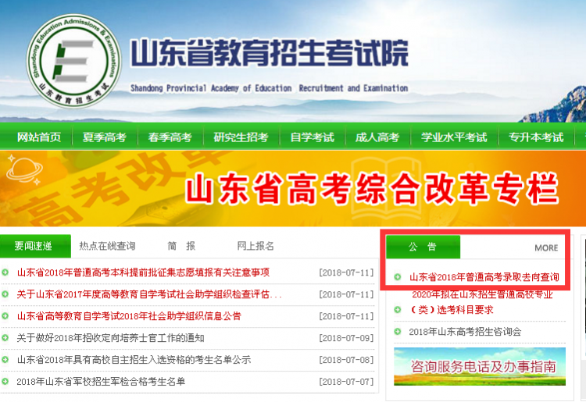Image resolution: width=586 pixels, height=402 pixels.
Task: Open the 网上报名 tab
Action: pyautogui.click(x=255, y=246)
